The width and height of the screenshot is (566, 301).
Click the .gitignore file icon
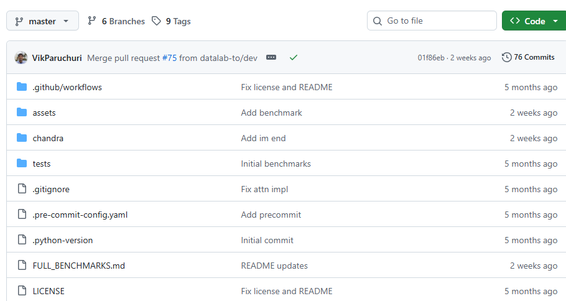point(22,188)
